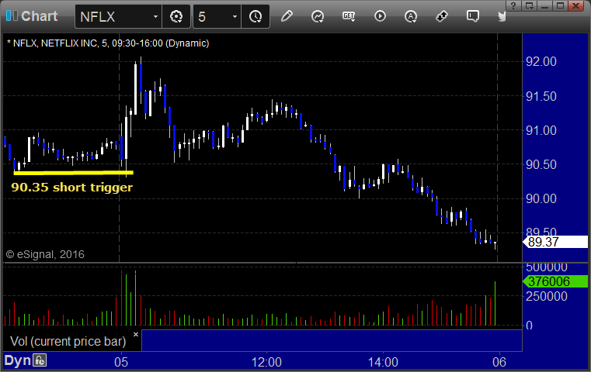Open the window layout dropdown button
This screenshot has height=372, width=591.
click(530, 5)
